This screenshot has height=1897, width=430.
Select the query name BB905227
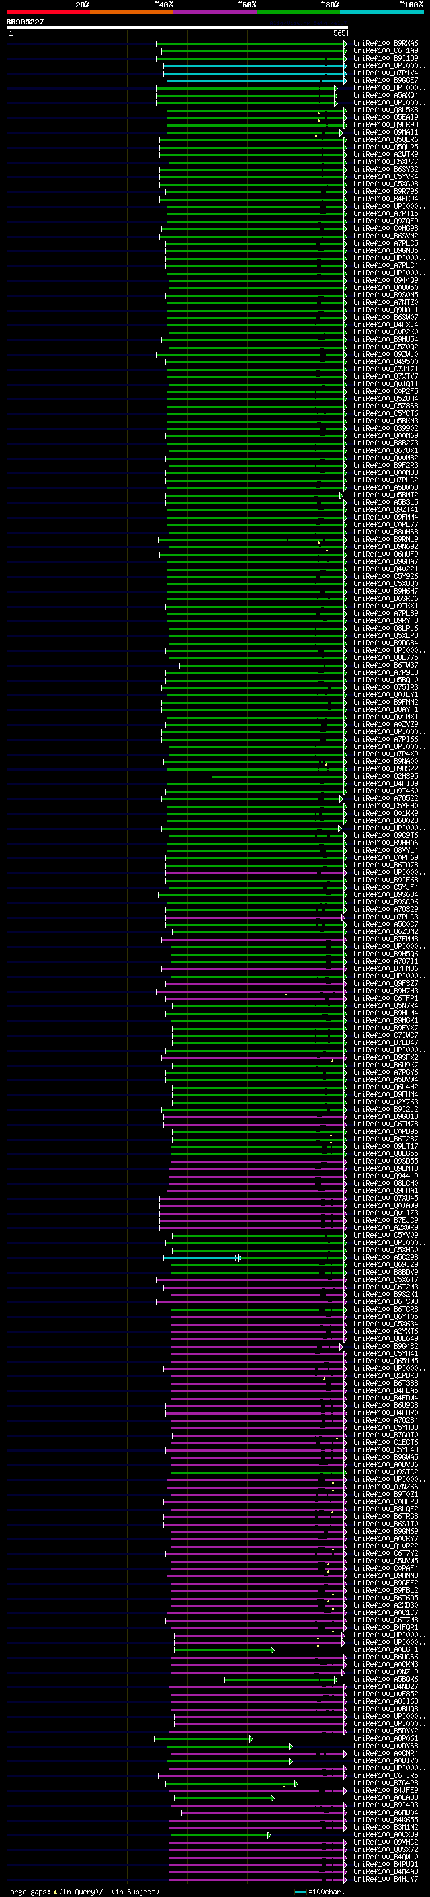[x=25, y=22]
